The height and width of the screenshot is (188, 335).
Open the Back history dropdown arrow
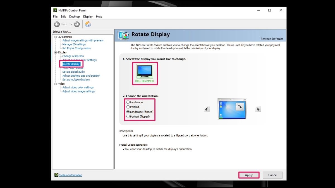[71, 24]
